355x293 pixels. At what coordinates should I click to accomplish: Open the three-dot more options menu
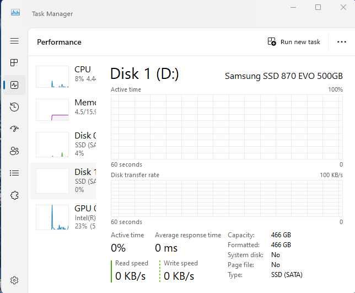tap(341, 42)
